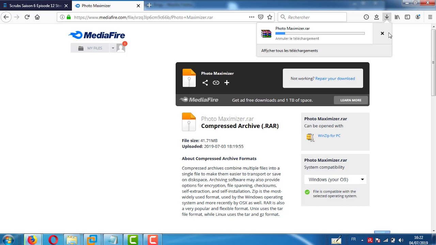Open the Firefox library icon
436x245 pixels.
(x=397, y=17)
